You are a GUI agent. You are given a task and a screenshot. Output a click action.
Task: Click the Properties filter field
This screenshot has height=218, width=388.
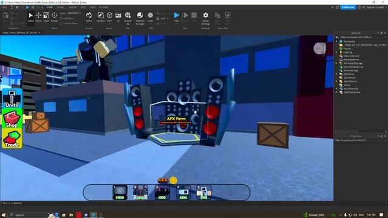point(360,140)
